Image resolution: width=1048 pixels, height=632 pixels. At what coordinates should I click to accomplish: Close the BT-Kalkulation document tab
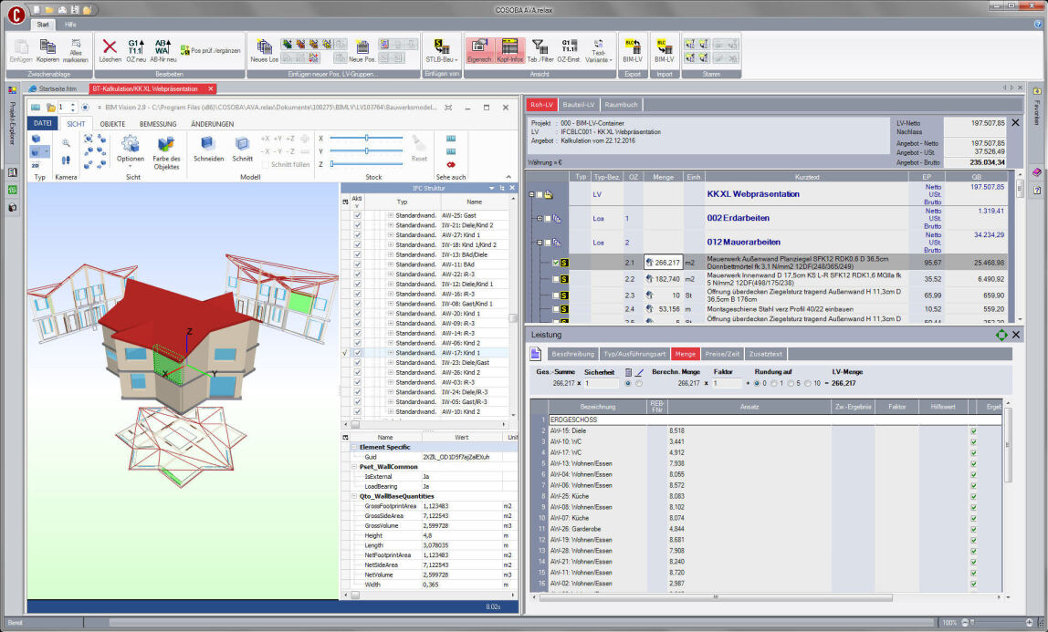pos(211,88)
